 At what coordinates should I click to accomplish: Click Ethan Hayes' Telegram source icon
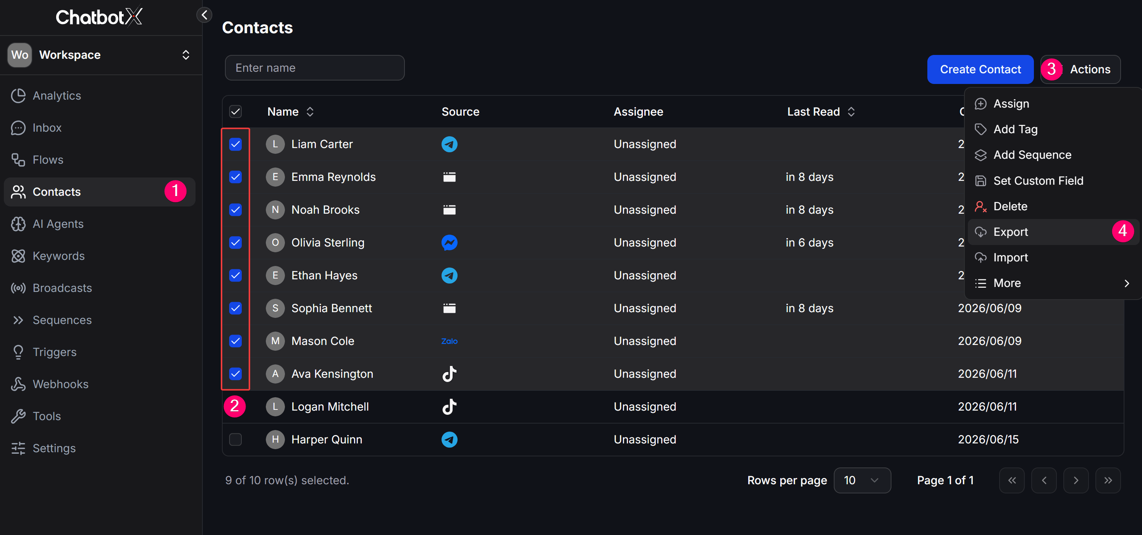pos(449,276)
